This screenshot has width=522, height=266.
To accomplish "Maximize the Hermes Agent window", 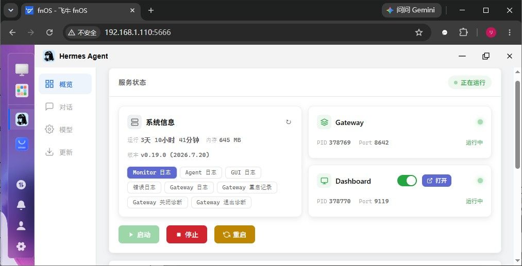I will pyautogui.click(x=486, y=56).
